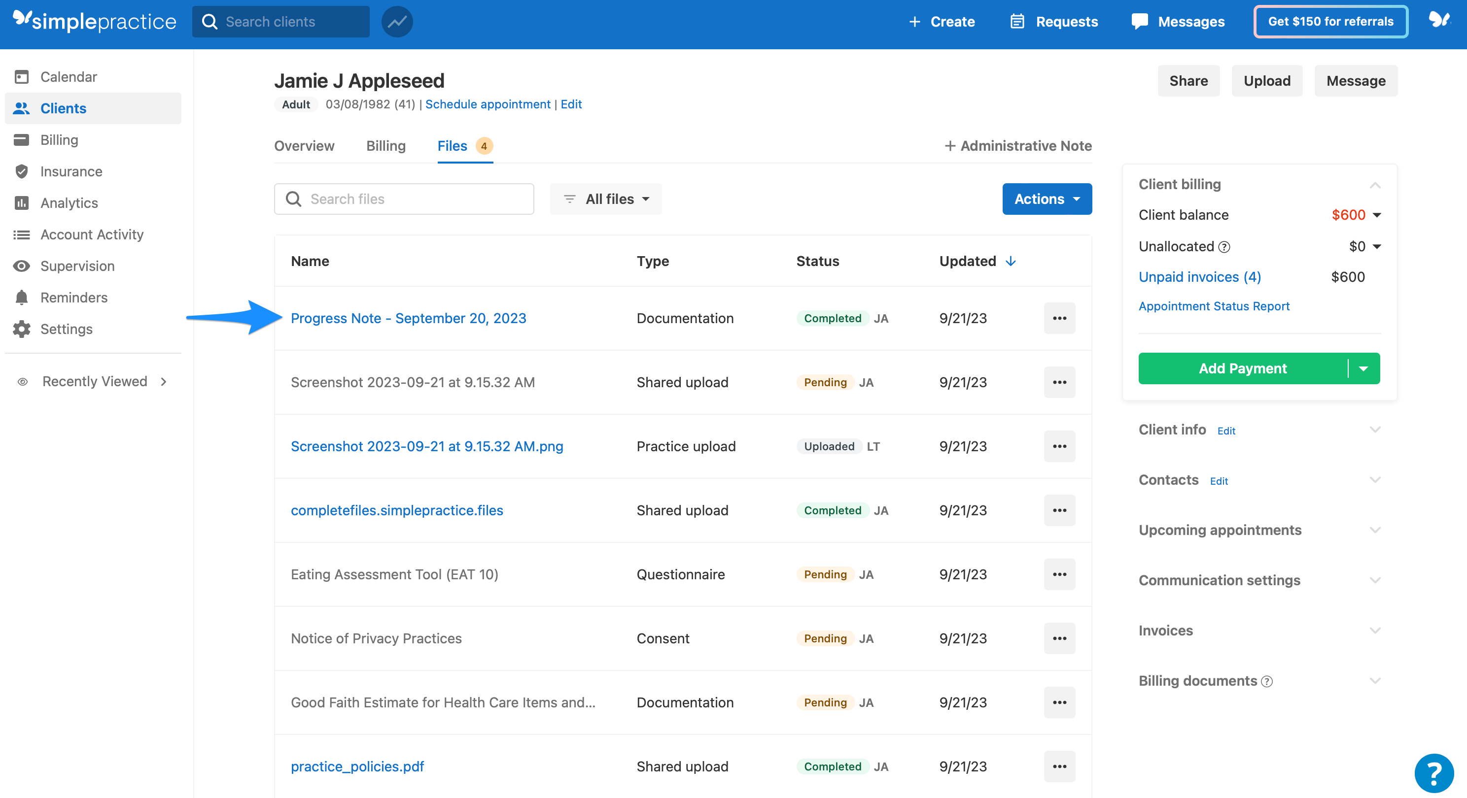Screen dimensions: 1467x798
Task: Open the All files filter dropdown
Action: [605, 199]
